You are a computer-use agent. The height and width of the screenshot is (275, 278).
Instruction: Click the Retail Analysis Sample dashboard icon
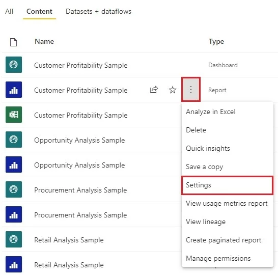pos(14,239)
